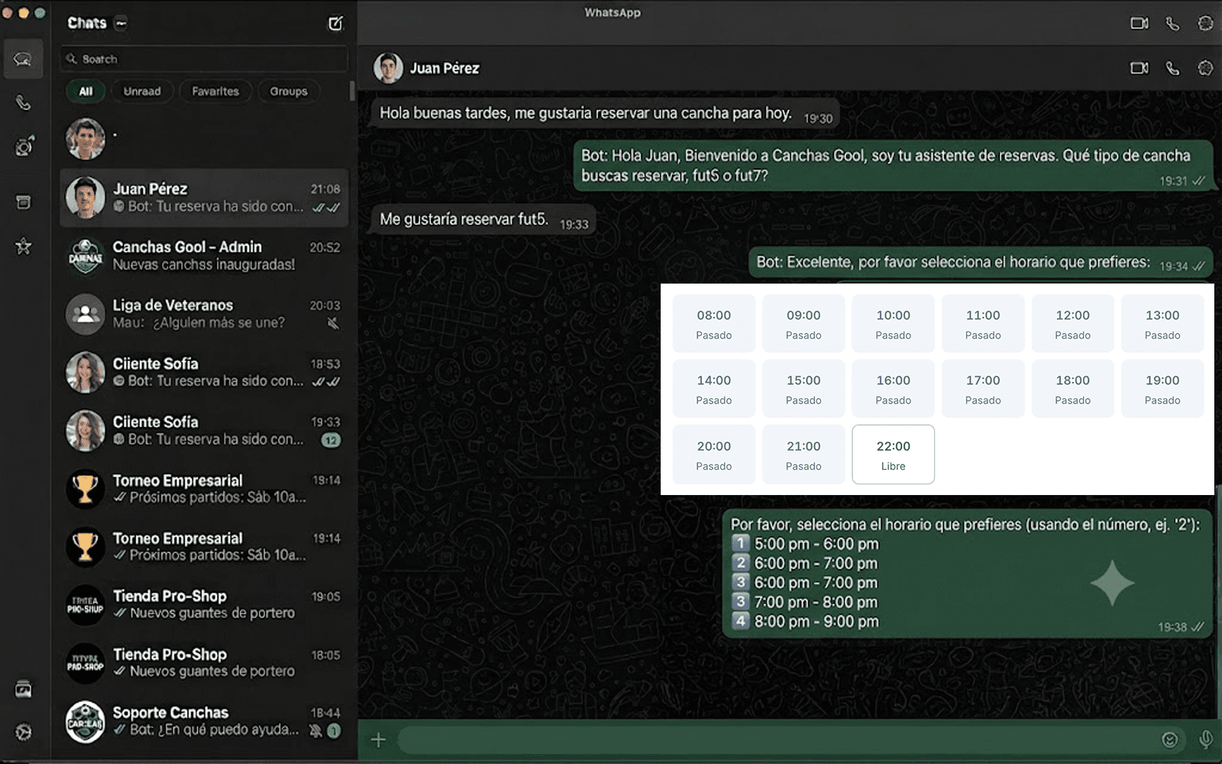Open Liga de Veteranos group chat

[204, 314]
